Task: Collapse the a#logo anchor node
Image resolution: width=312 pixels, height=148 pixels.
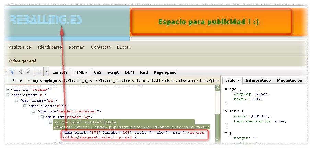Action: point(50,122)
